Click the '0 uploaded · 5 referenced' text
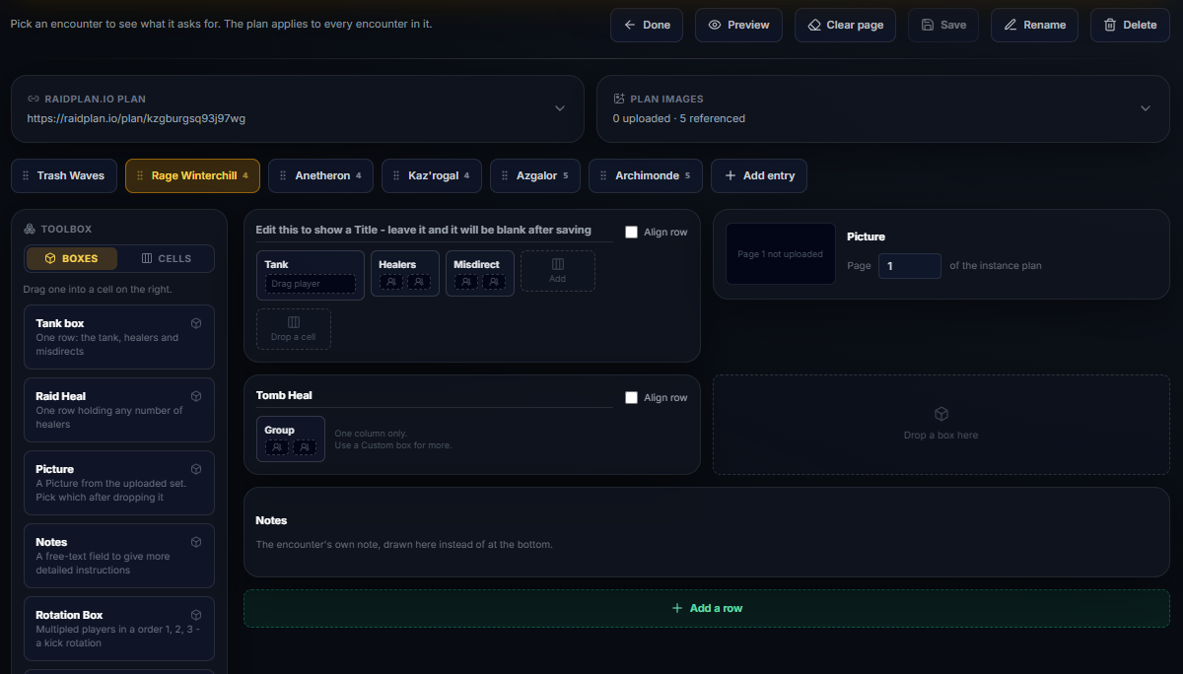This screenshot has width=1183, height=674. pos(678,118)
